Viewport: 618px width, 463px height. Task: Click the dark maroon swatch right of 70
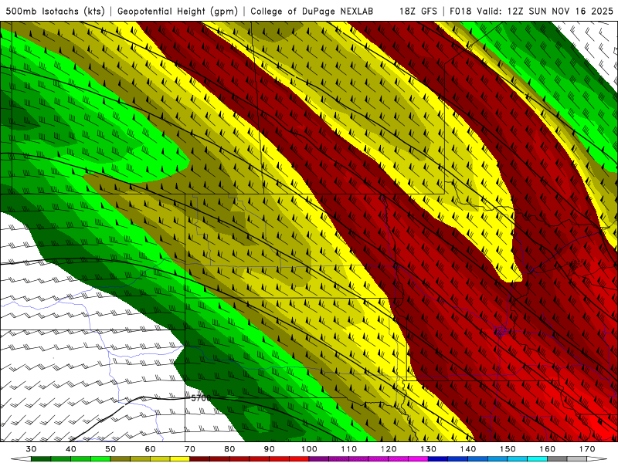(200, 459)
